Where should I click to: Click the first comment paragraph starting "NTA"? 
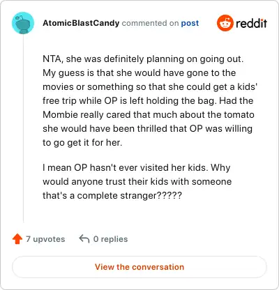point(150,100)
